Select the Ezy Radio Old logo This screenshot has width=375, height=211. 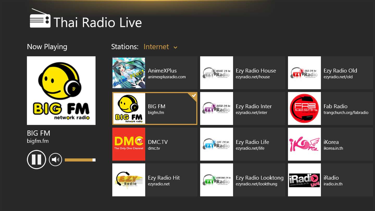click(304, 73)
